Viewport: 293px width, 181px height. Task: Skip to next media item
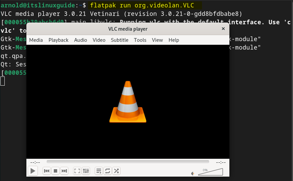(64, 171)
